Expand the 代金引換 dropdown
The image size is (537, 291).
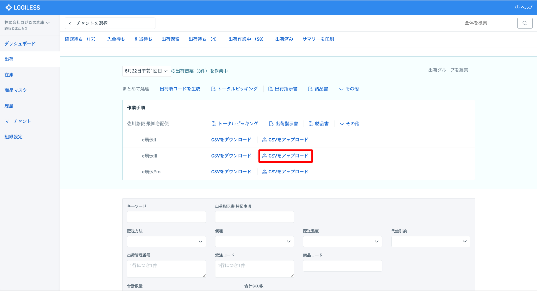click(x=430, y=242)
